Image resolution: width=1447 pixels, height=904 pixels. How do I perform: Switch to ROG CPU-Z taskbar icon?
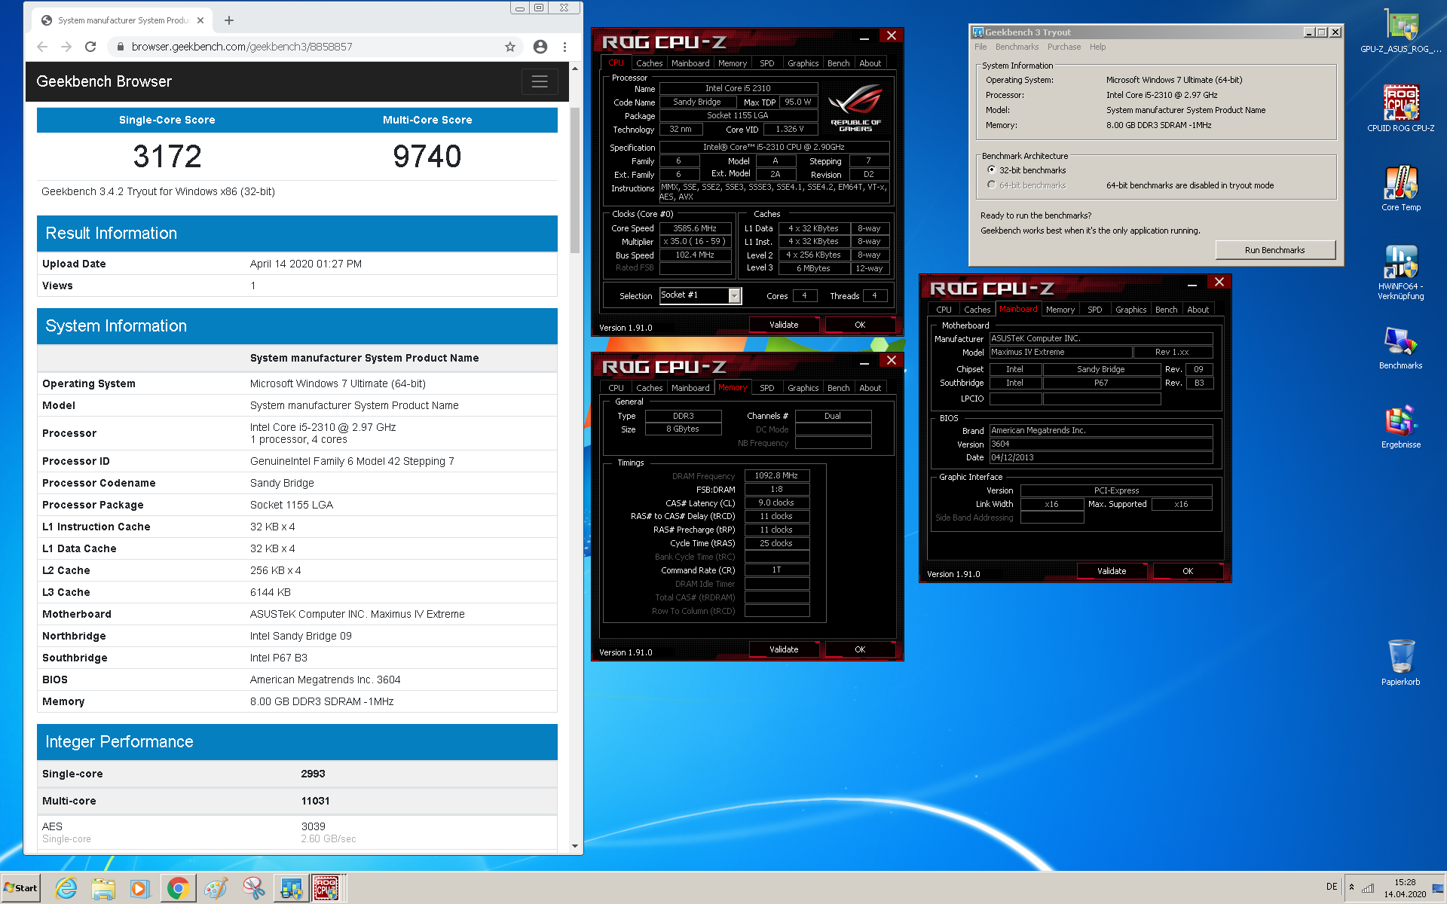327,888
